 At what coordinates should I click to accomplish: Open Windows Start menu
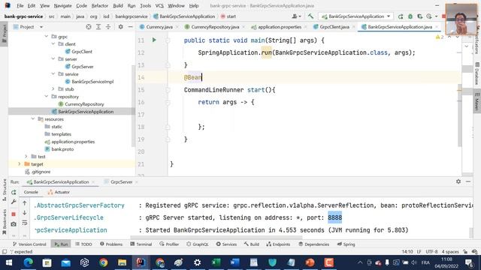point(9,262)
